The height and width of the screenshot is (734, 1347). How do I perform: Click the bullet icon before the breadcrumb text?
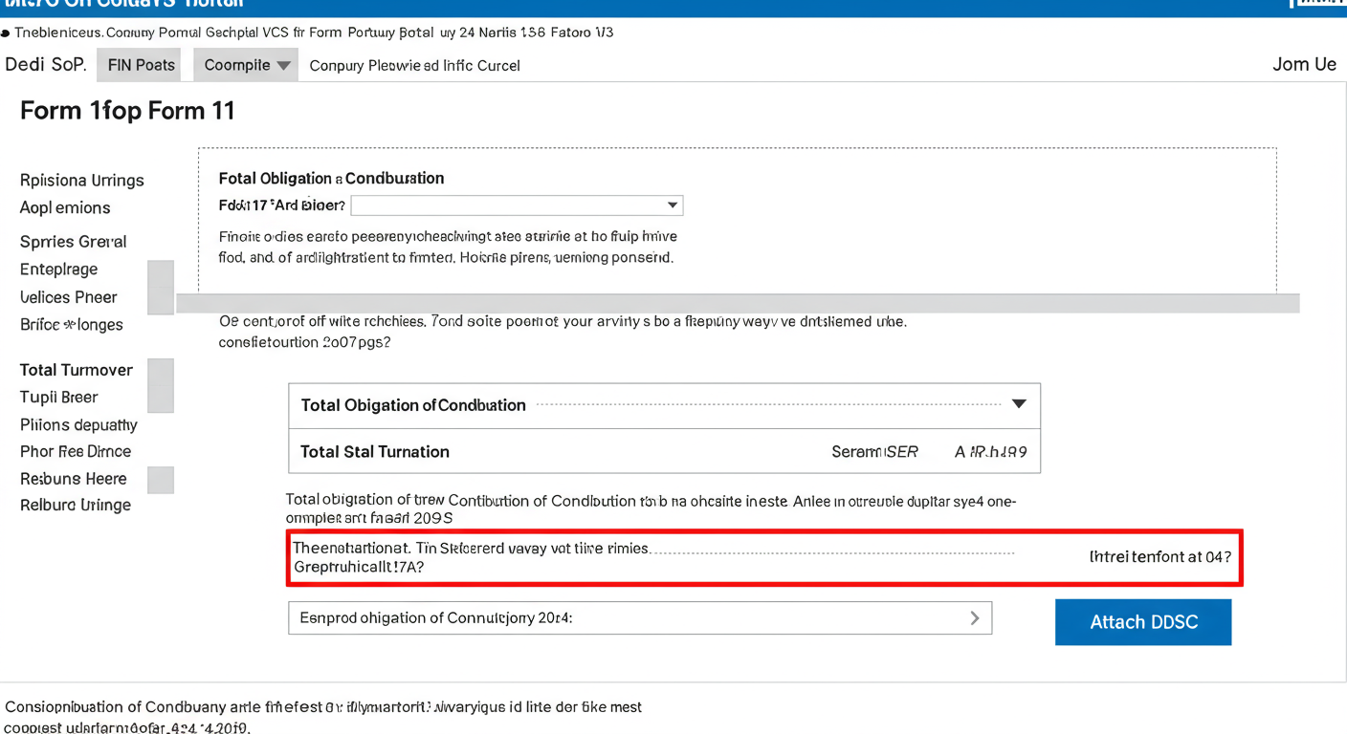8,32
